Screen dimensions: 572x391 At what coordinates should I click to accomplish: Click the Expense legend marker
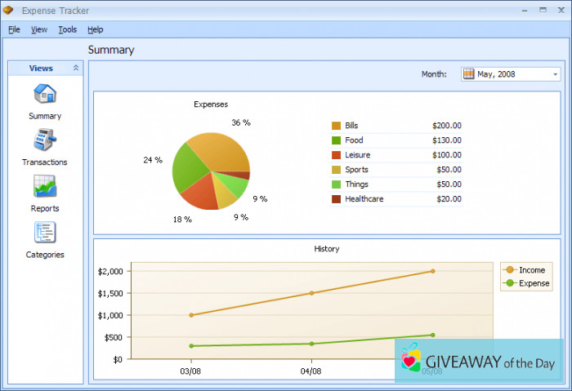pos(511,283)
